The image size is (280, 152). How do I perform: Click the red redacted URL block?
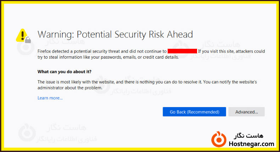(x=182, y=51)
